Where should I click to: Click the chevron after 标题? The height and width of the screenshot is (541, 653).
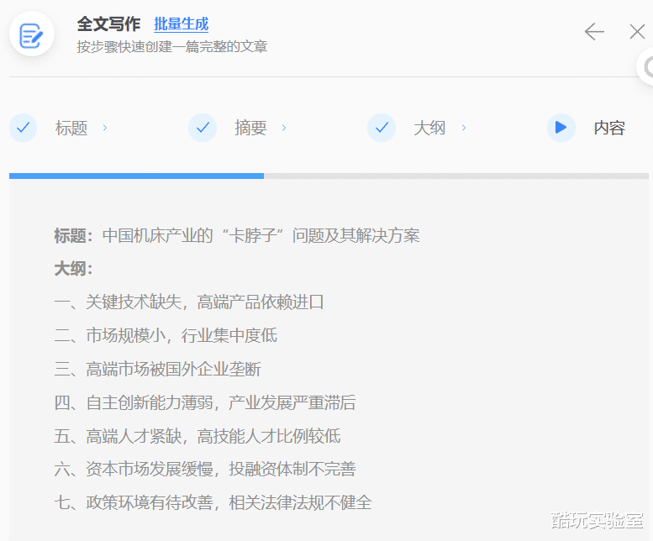[105, 128]
